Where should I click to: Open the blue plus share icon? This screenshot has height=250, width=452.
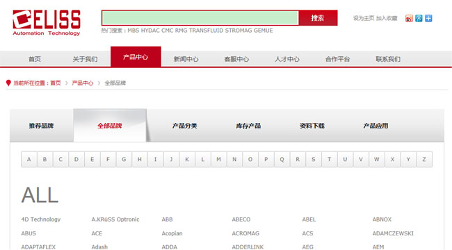[428, 19]
